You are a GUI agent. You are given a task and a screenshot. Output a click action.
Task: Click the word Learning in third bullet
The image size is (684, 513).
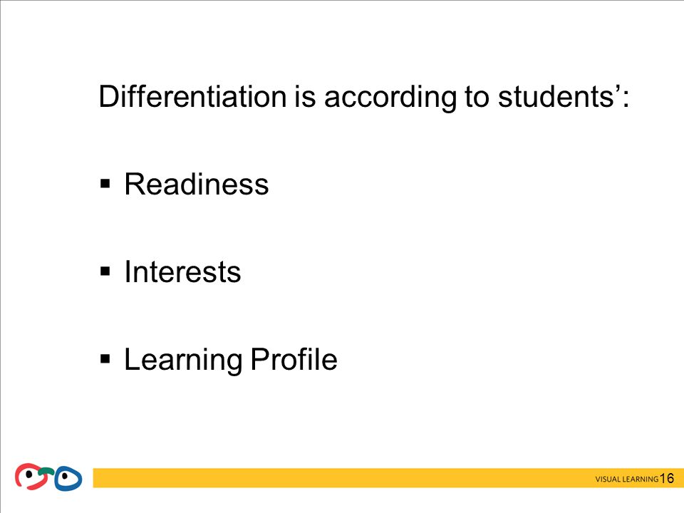(x=183, y=361)
